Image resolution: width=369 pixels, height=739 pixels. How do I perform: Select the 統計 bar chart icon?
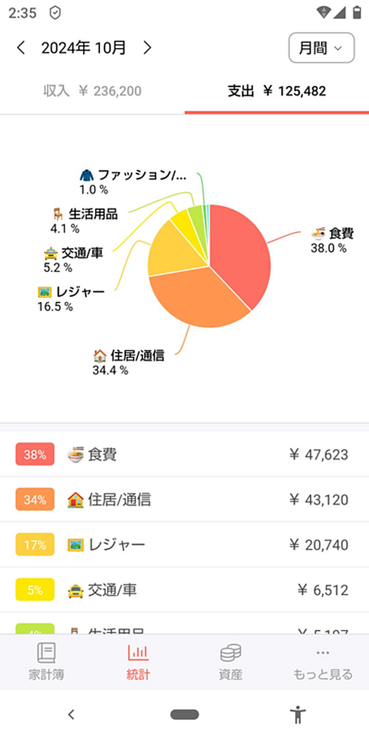pyautogui.click(x=138, y=653)
